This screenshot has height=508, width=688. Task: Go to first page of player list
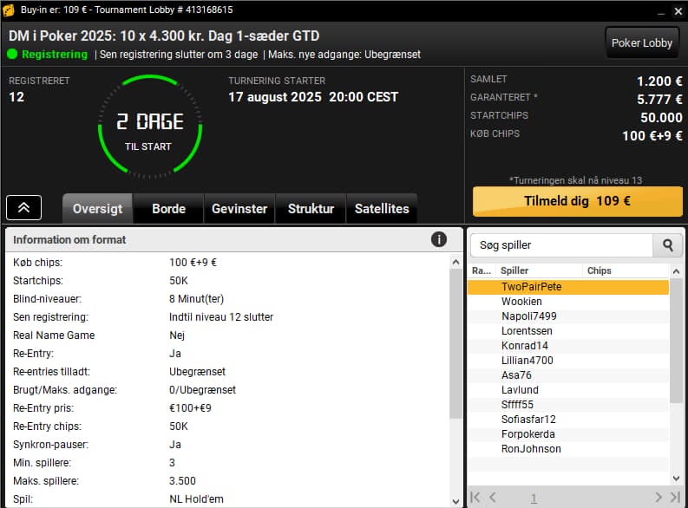click(x=475, y=497)
